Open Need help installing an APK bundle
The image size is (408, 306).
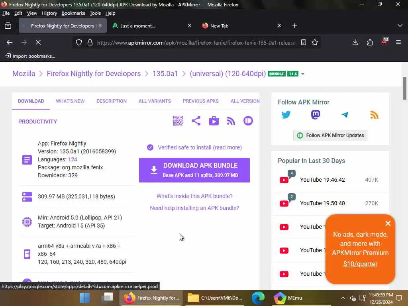click(194, 208)
